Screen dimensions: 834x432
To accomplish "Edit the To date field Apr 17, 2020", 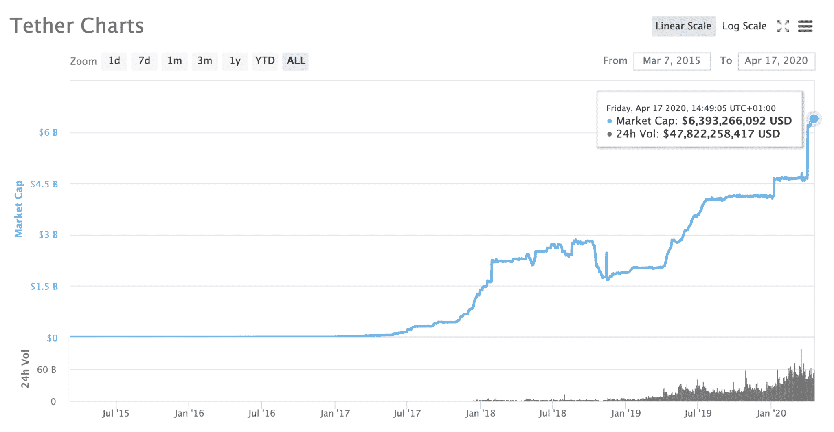I will [x=776, y=61].
